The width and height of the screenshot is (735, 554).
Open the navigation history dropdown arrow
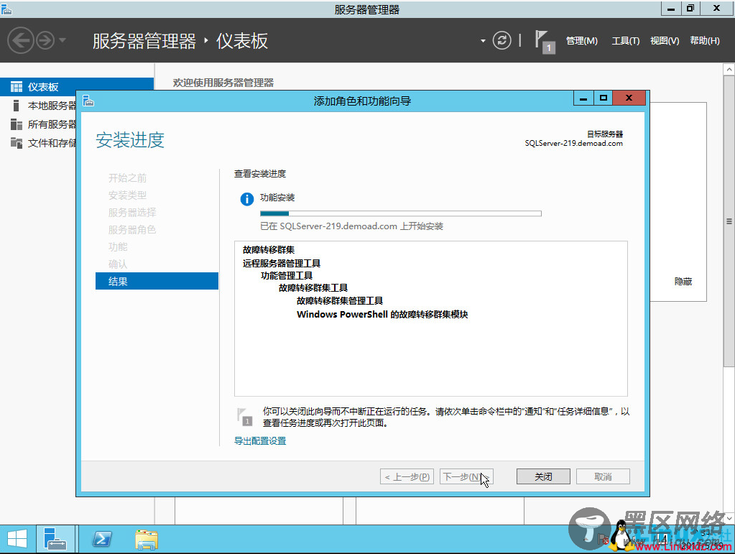tap(63, 40)
